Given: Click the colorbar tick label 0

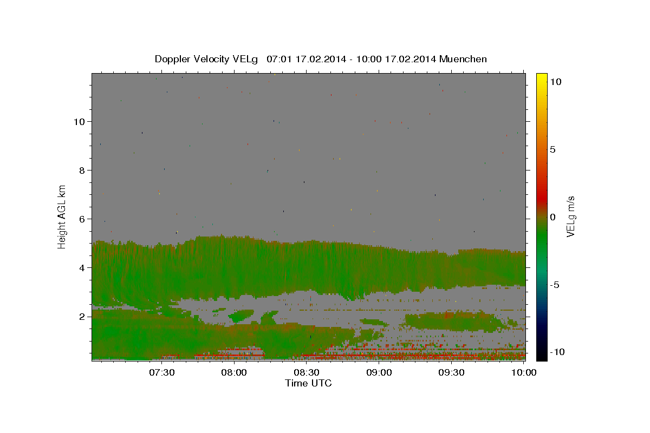Looking at the screenshot, I should click(552, 217).
